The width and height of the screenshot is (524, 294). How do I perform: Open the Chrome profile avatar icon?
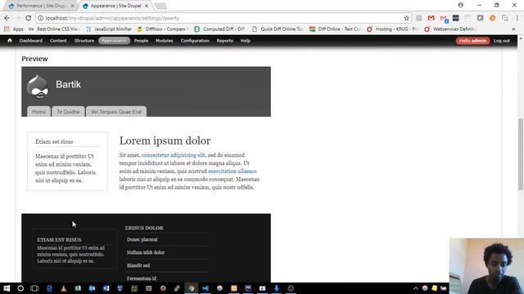pos(460,5)
